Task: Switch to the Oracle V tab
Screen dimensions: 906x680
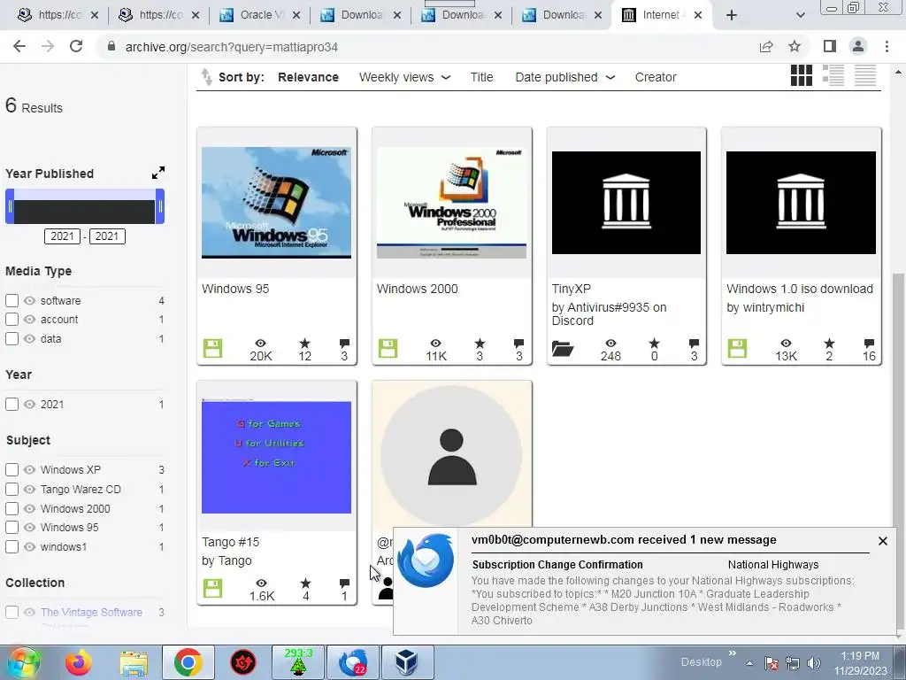Action: pyautogui.click(x=260, y=15)
